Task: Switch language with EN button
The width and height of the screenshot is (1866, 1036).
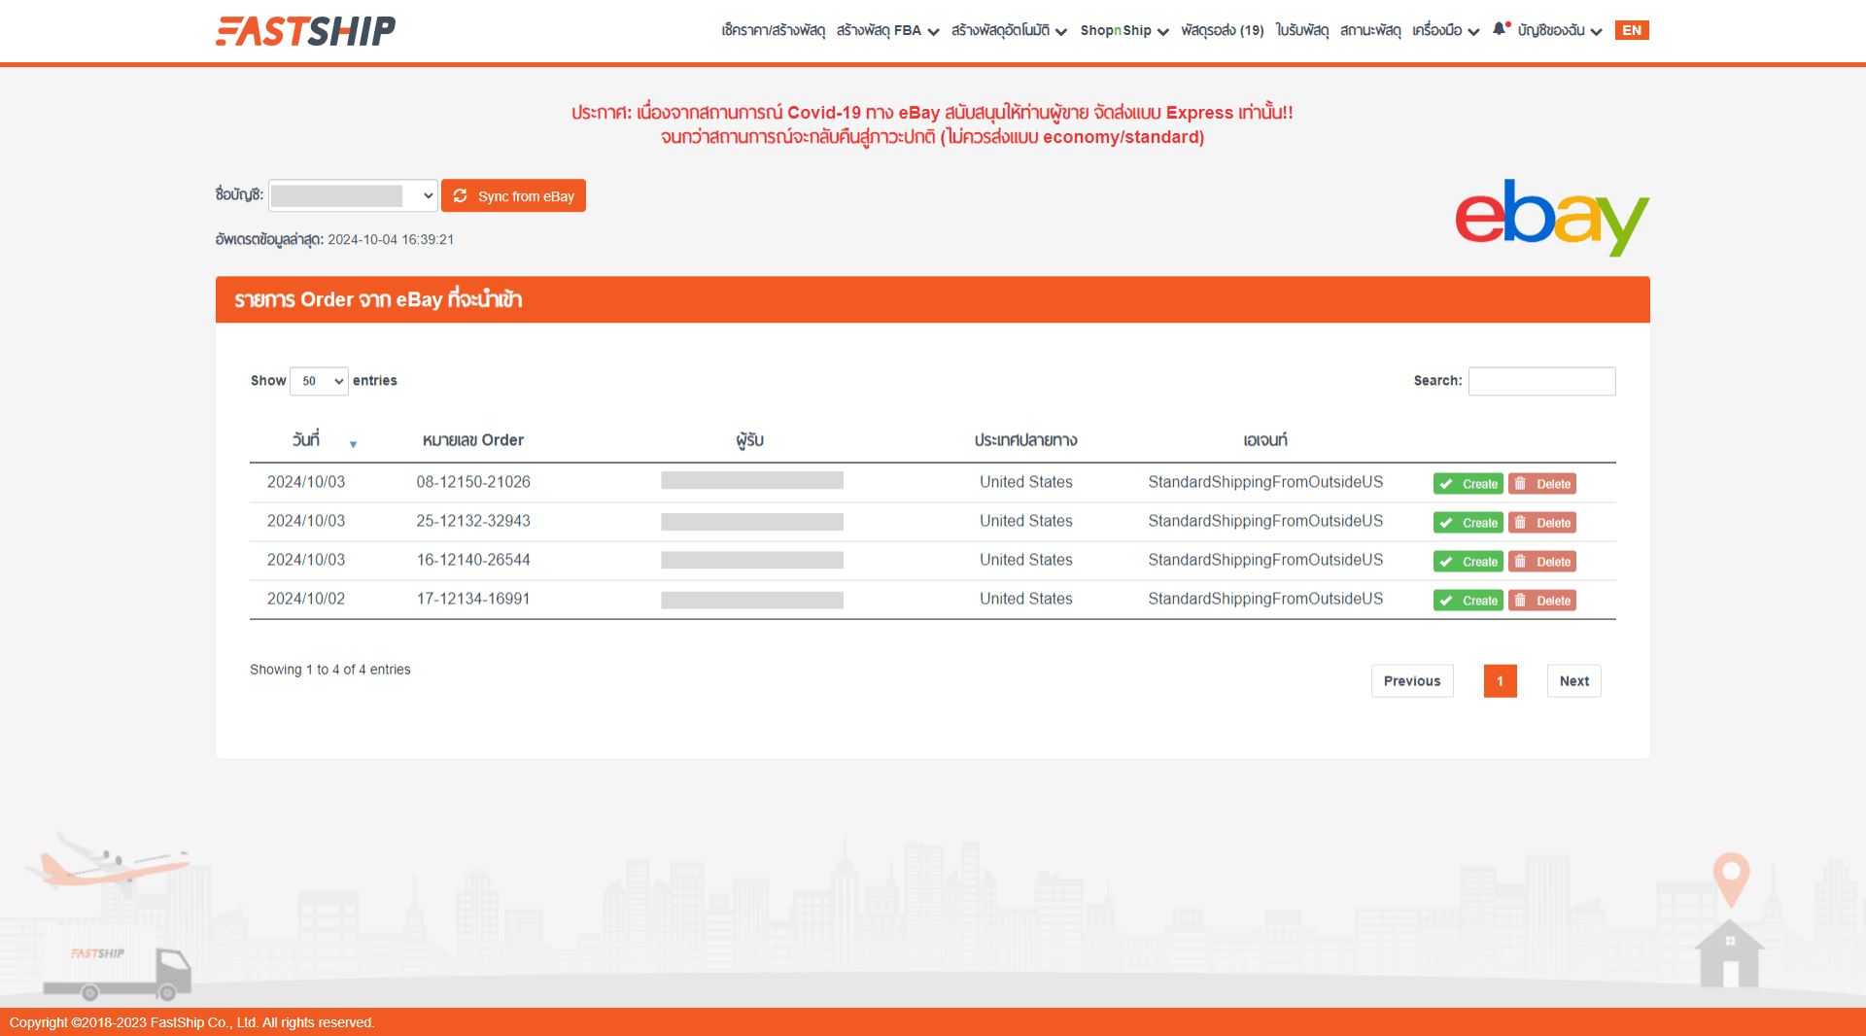Action: [1632, 30]
